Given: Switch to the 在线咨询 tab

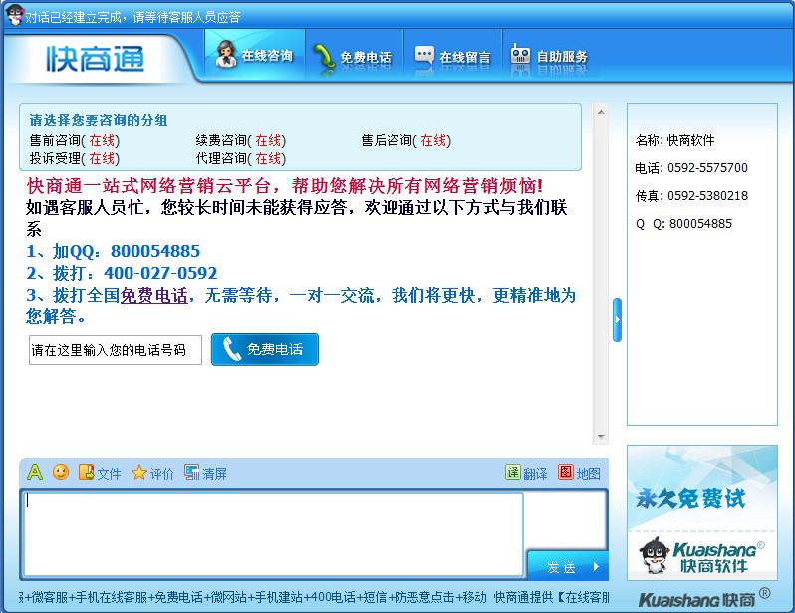Looking at the screenshot, I should [x=255, y=57].
